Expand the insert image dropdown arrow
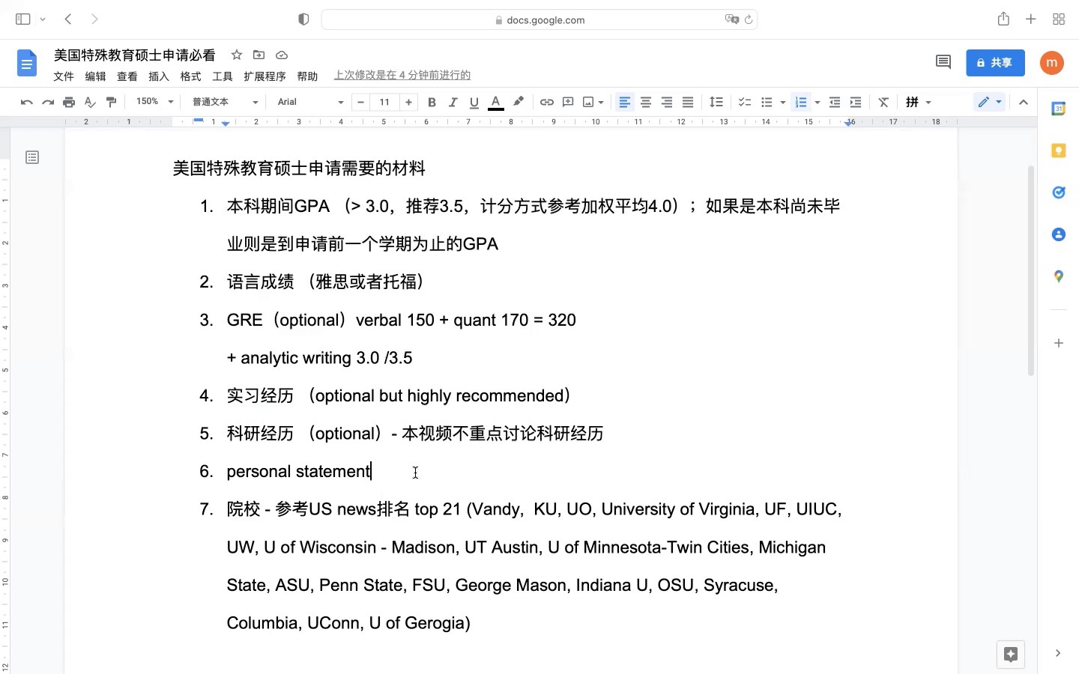The height and width of the screenshot is (674, 1079). 601,103
